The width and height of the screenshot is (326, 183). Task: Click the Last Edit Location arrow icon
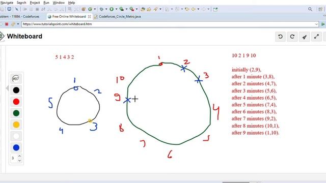[x=187, y=9]
